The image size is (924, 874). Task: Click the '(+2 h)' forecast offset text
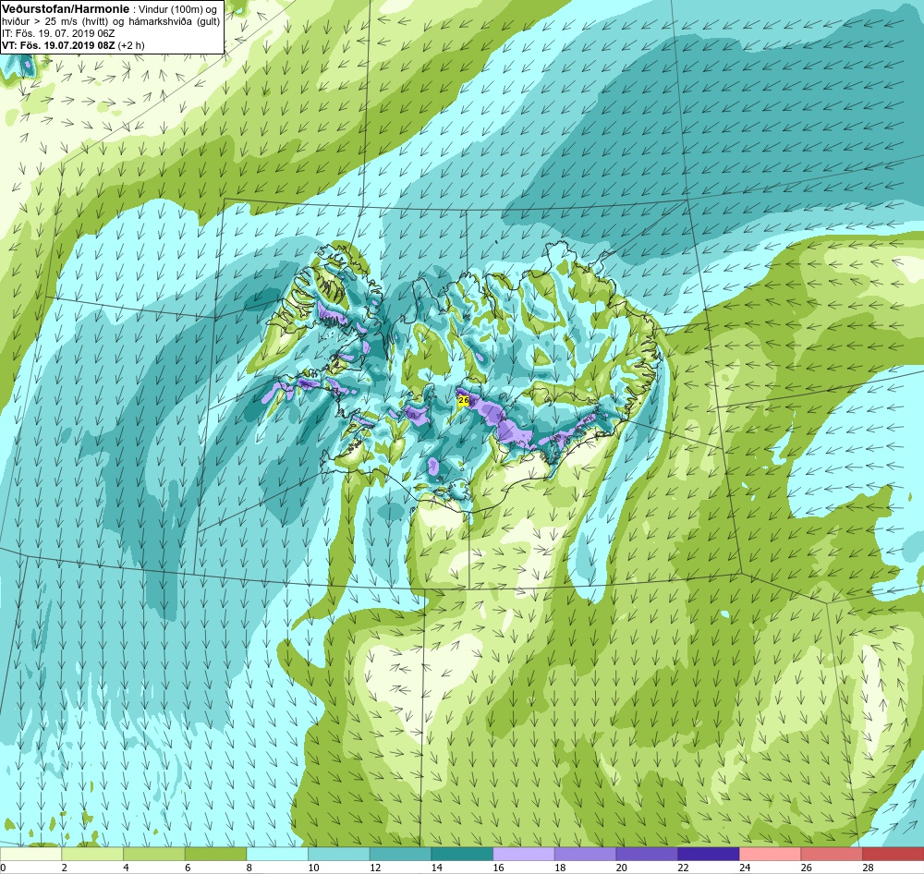[x=131, y=45]
